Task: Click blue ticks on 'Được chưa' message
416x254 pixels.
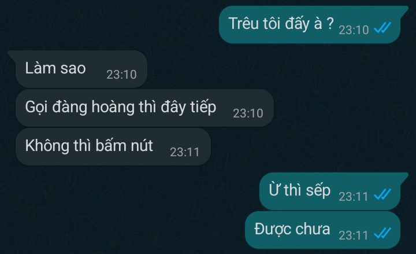Action: coord(382,233)
